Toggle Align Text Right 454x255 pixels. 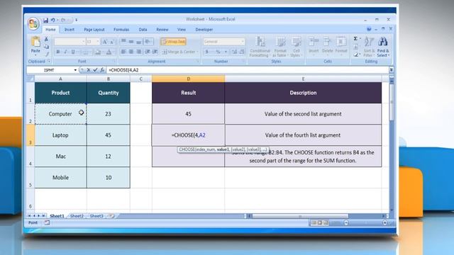coord(139,52)
